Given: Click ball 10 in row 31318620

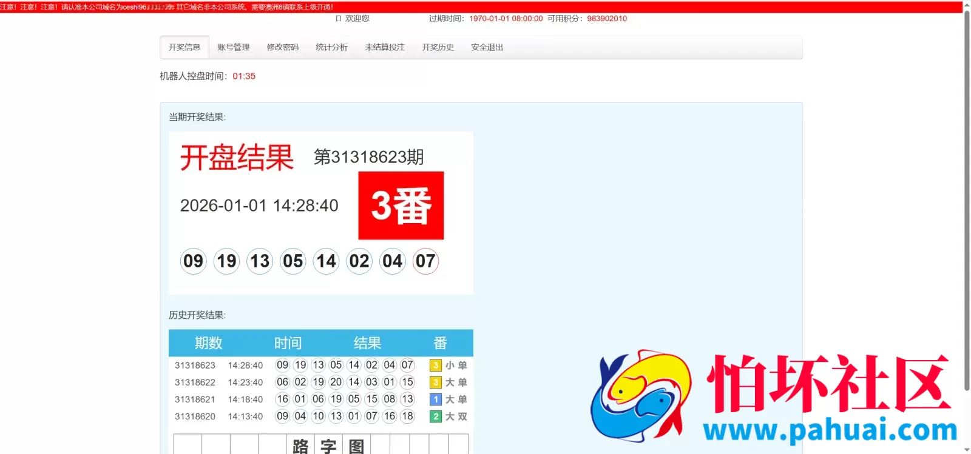Looking at the screenshot, I should pyautogui.click(x=319, y=416).
